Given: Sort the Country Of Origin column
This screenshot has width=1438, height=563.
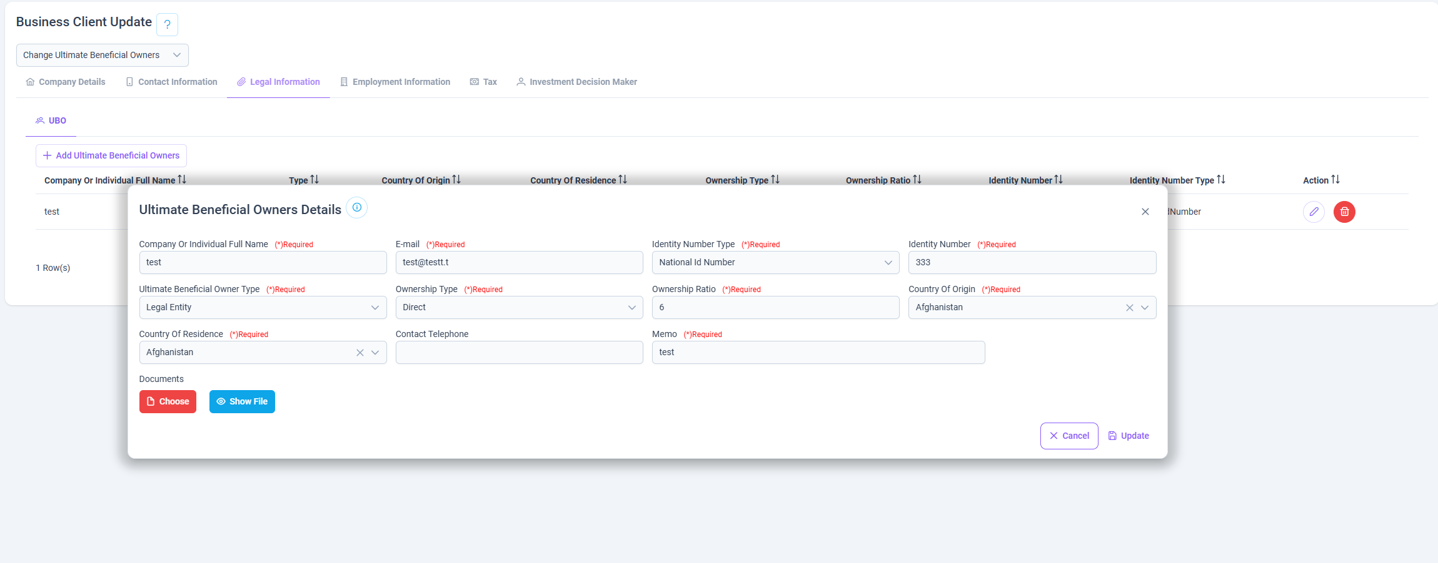Looking at the screenshot, I should click(456, 180).
